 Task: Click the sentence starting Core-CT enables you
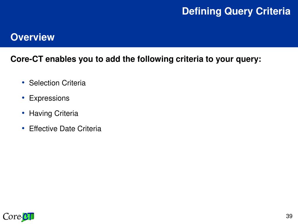tap(136, 59)
